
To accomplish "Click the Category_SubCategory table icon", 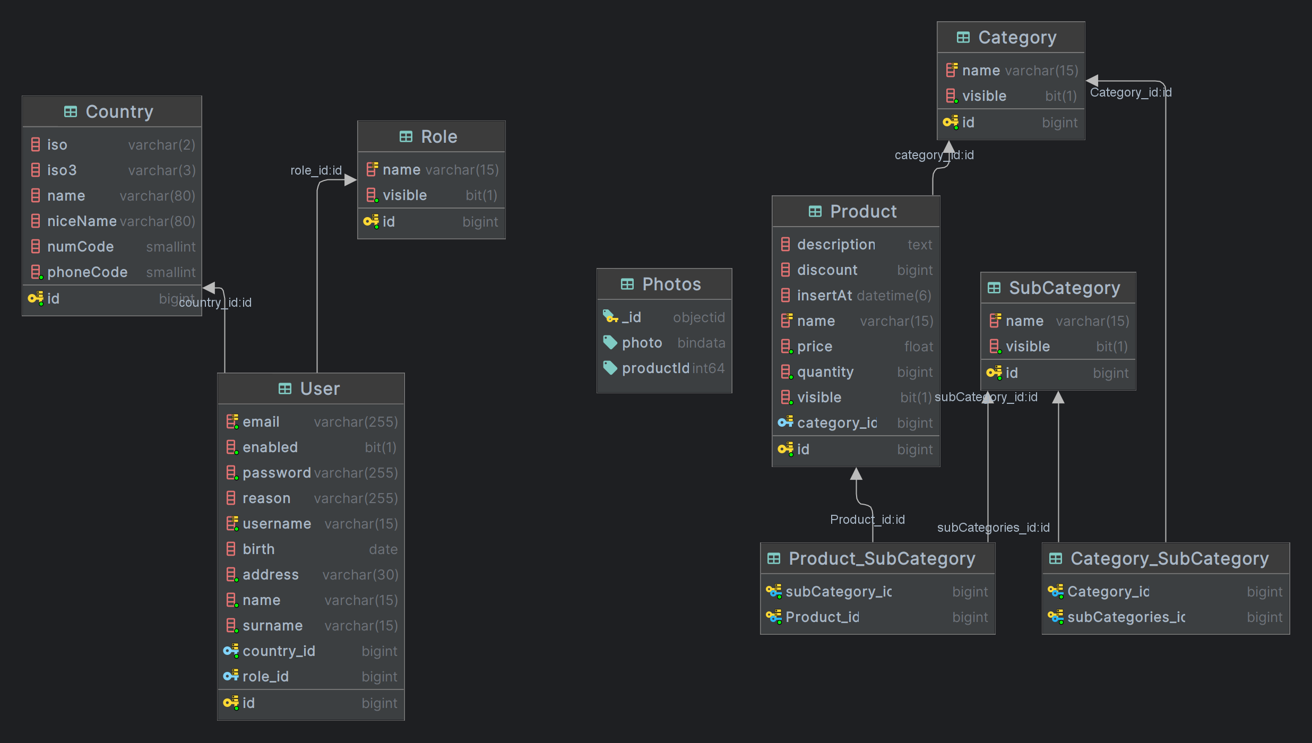I will pos(1056,559).
